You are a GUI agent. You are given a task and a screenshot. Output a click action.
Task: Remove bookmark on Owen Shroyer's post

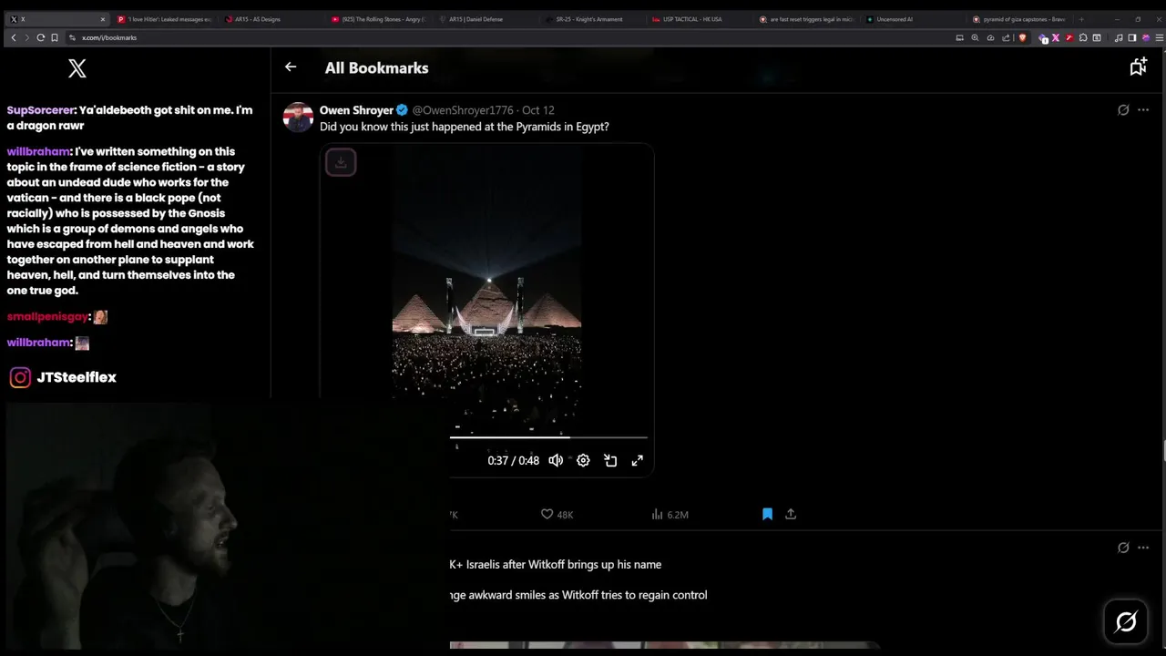click(767, 514)
